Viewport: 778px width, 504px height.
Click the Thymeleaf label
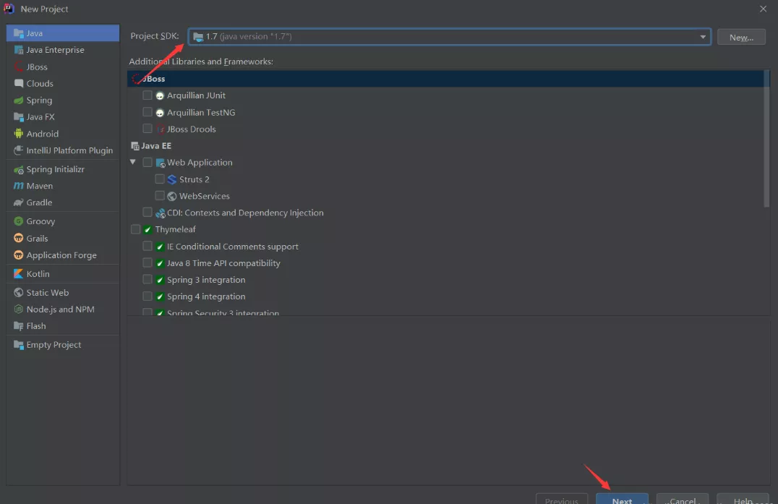pyautogui.click(x=175, y=230)
